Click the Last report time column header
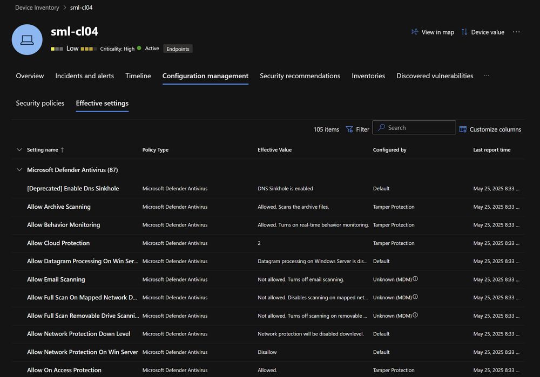The image size is (540, 377). [x=492, y=149]
